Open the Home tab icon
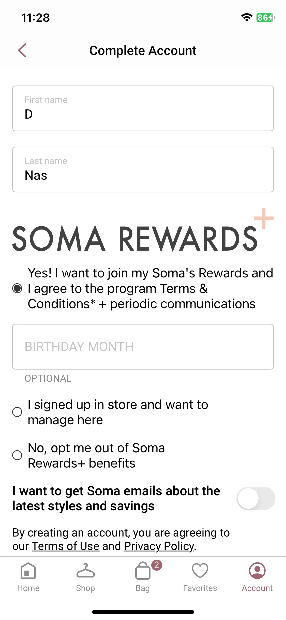Viewport: 286px width, 620px height. (x=28, y=571)
